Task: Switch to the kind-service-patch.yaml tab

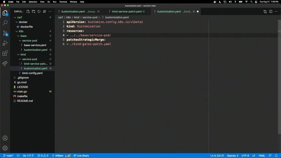Action: (128, 11)
